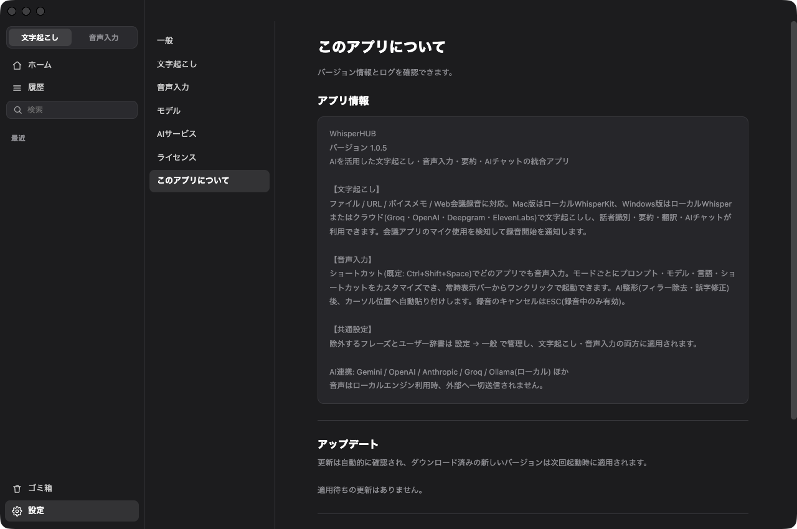The width and height of the screenshot is (797, 529).
Task: Click the ゴミ箱 label in sidebar
Action: tap(40, 489)
